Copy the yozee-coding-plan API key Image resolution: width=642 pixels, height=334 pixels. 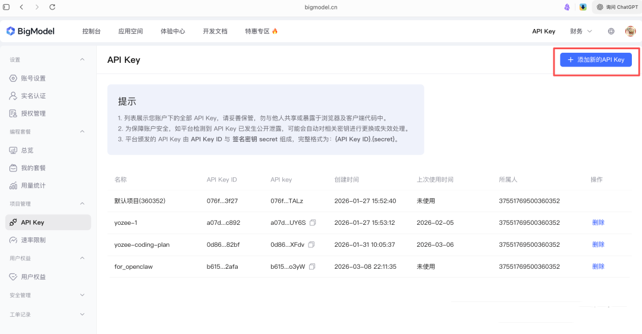[311, 244]
